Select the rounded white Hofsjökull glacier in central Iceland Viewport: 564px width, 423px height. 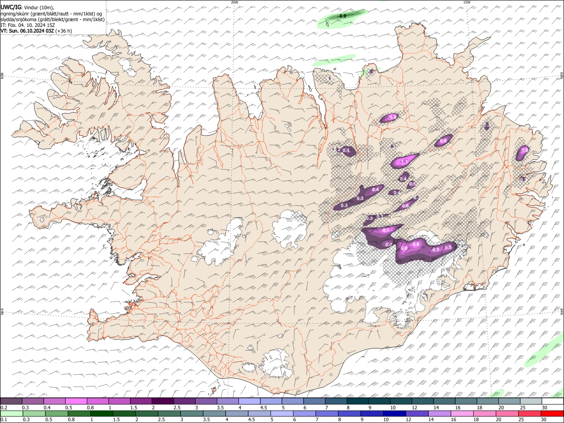click(x=289, y=228)
